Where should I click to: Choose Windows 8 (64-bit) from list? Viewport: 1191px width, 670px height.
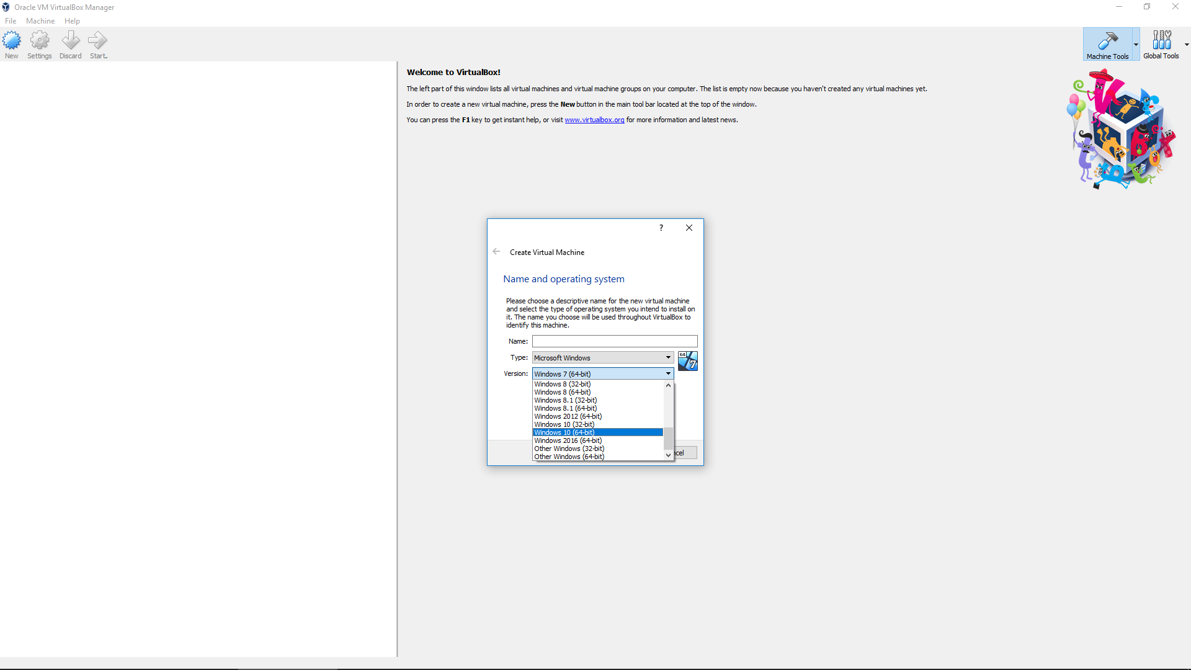point(598,393)
